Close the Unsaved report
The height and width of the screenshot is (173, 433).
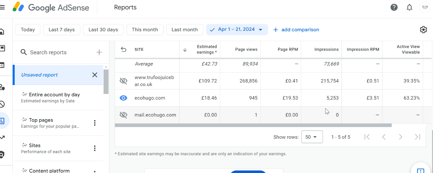coord(95,75)
